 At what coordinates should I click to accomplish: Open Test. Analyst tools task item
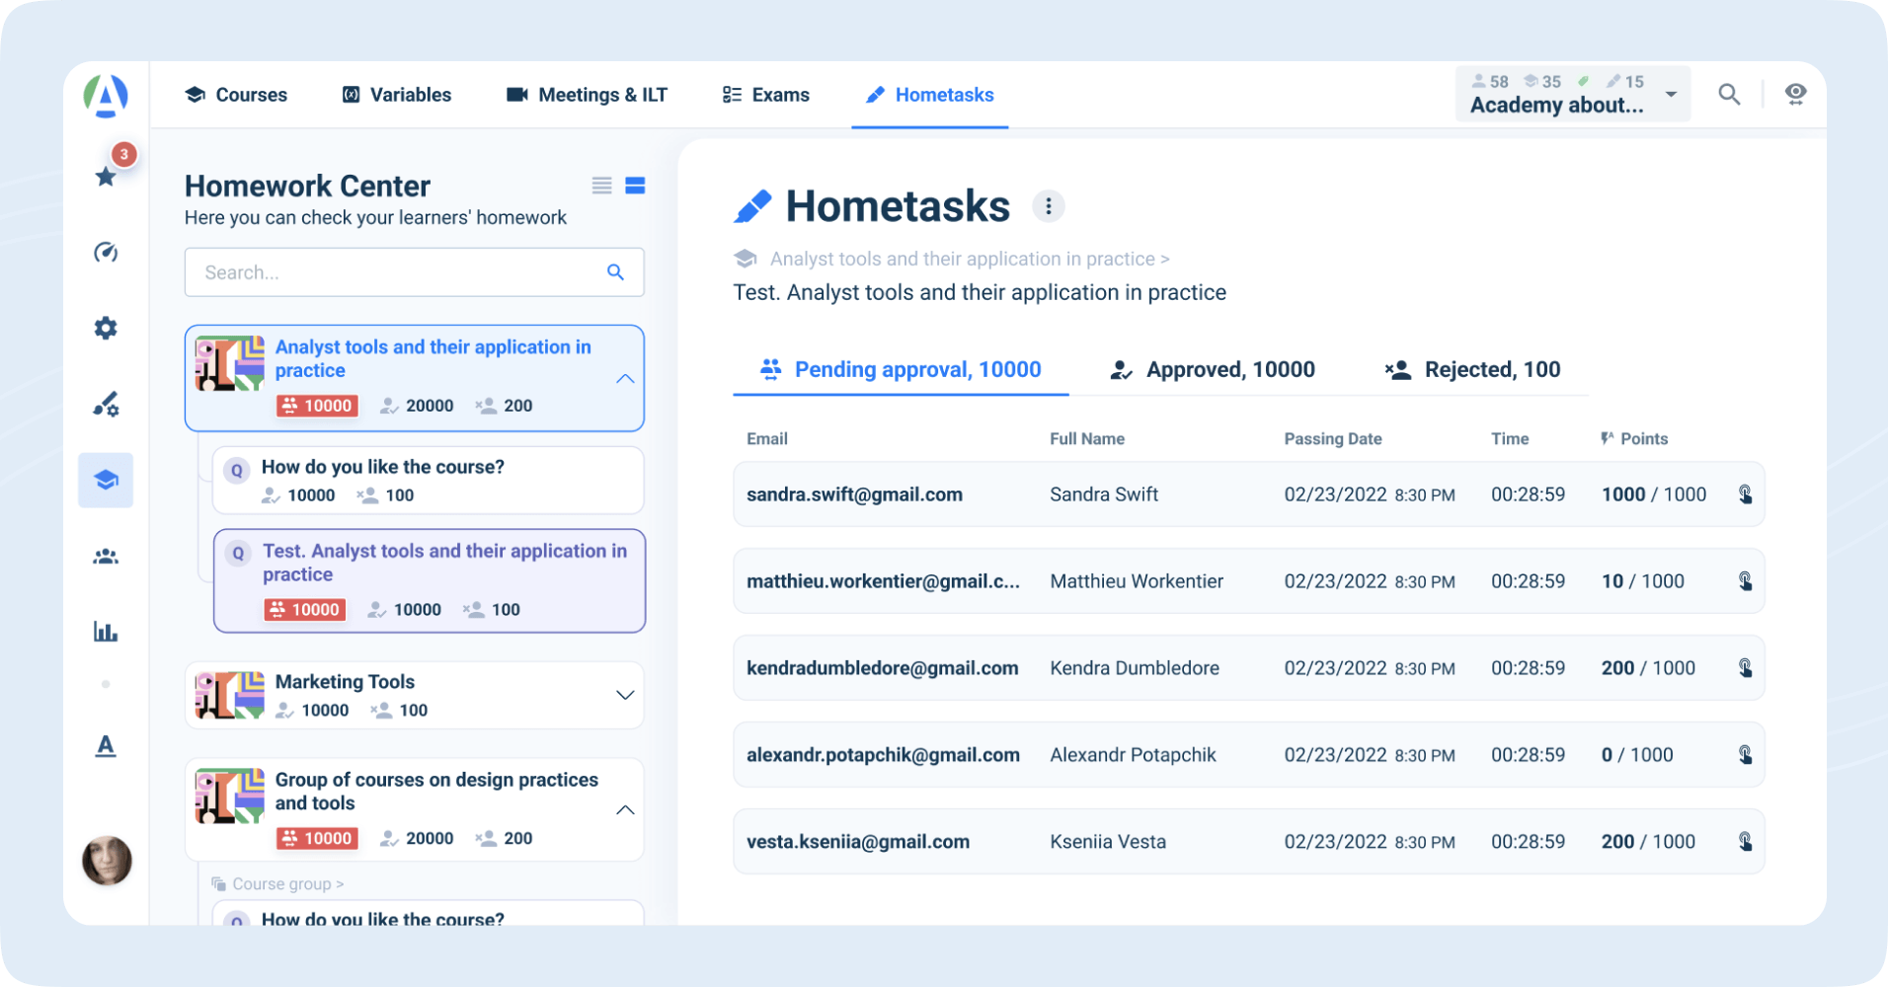(x=430, y=581)
